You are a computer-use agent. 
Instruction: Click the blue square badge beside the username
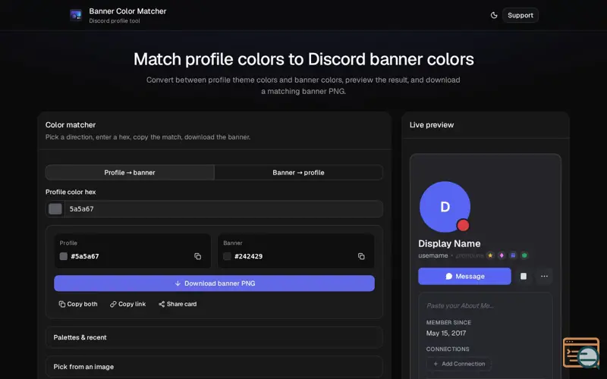(513, 255)
